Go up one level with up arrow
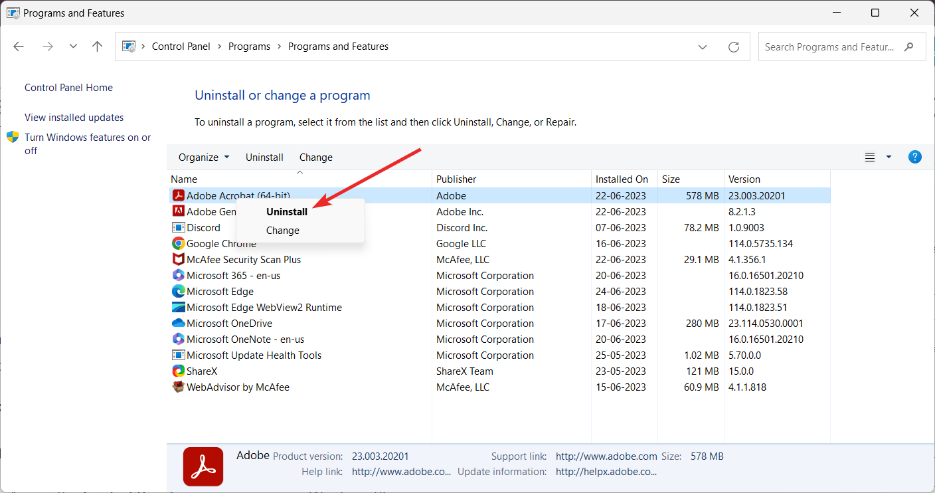 tap(98, 47)
